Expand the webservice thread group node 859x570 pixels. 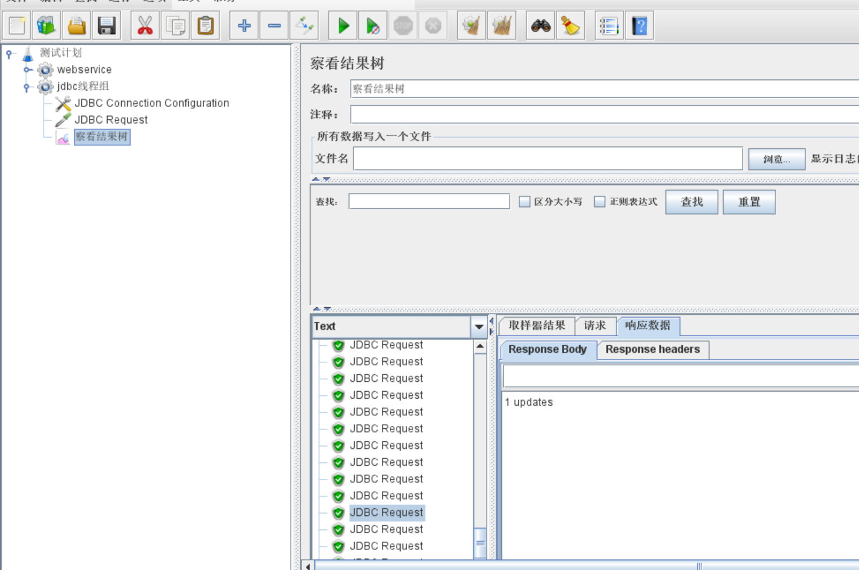click(x=27, y=69)
